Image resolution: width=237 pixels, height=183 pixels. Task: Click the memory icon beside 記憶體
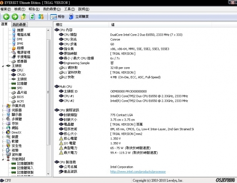click(14, 84)
